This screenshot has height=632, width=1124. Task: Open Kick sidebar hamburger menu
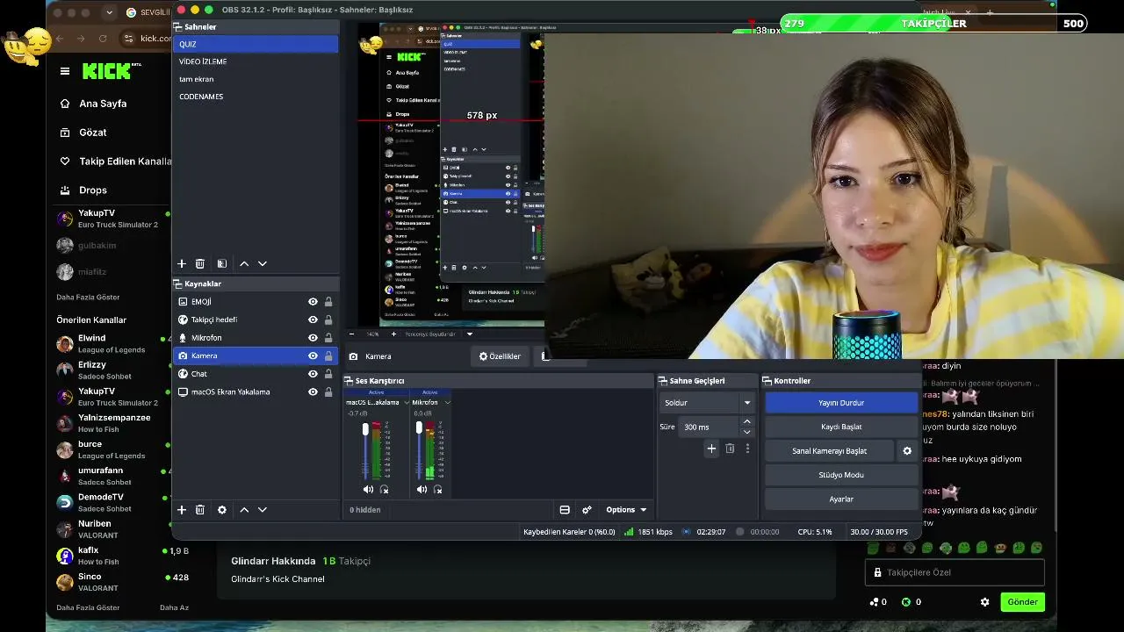tap(65, 71)
